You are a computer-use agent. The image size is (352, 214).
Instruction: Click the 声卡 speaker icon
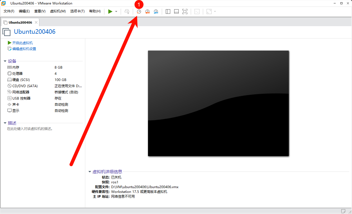(10, 105)
